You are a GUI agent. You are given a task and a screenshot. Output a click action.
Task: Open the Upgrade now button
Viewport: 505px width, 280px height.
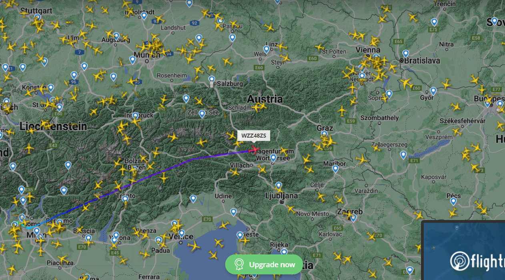tap(264, 264)
